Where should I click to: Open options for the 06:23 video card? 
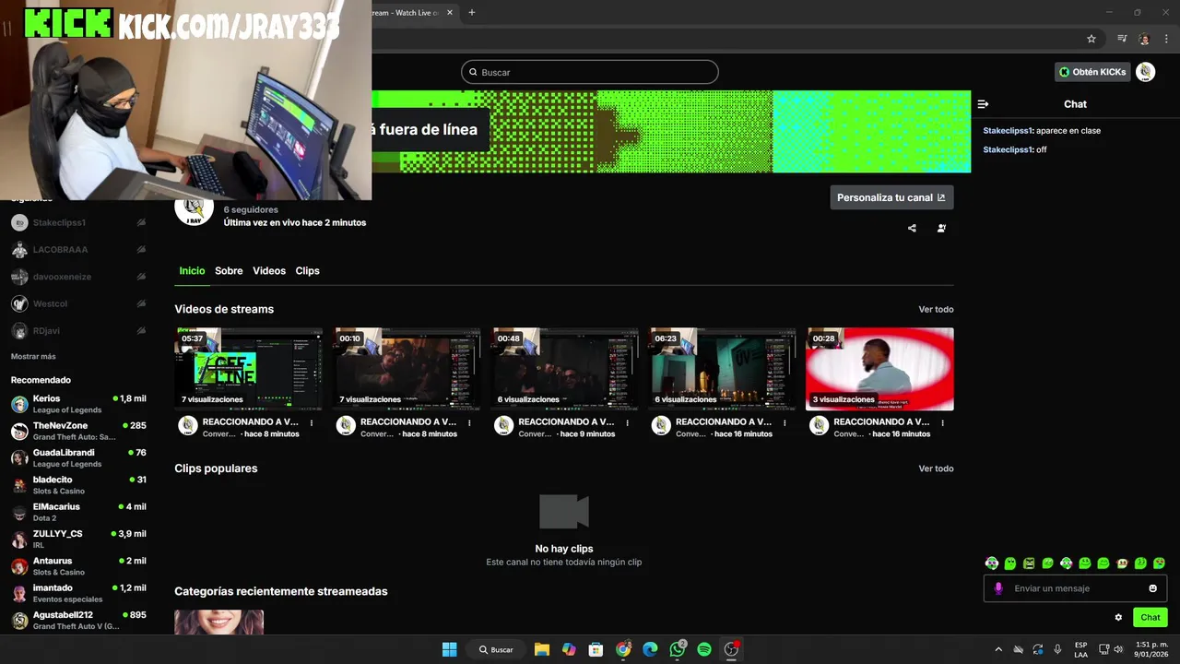pos(785,423)
